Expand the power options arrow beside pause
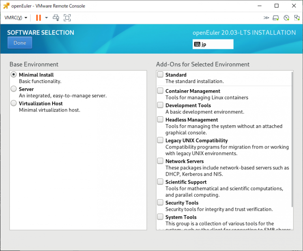This screenshot has height=251, width=303. coord(47,18)
